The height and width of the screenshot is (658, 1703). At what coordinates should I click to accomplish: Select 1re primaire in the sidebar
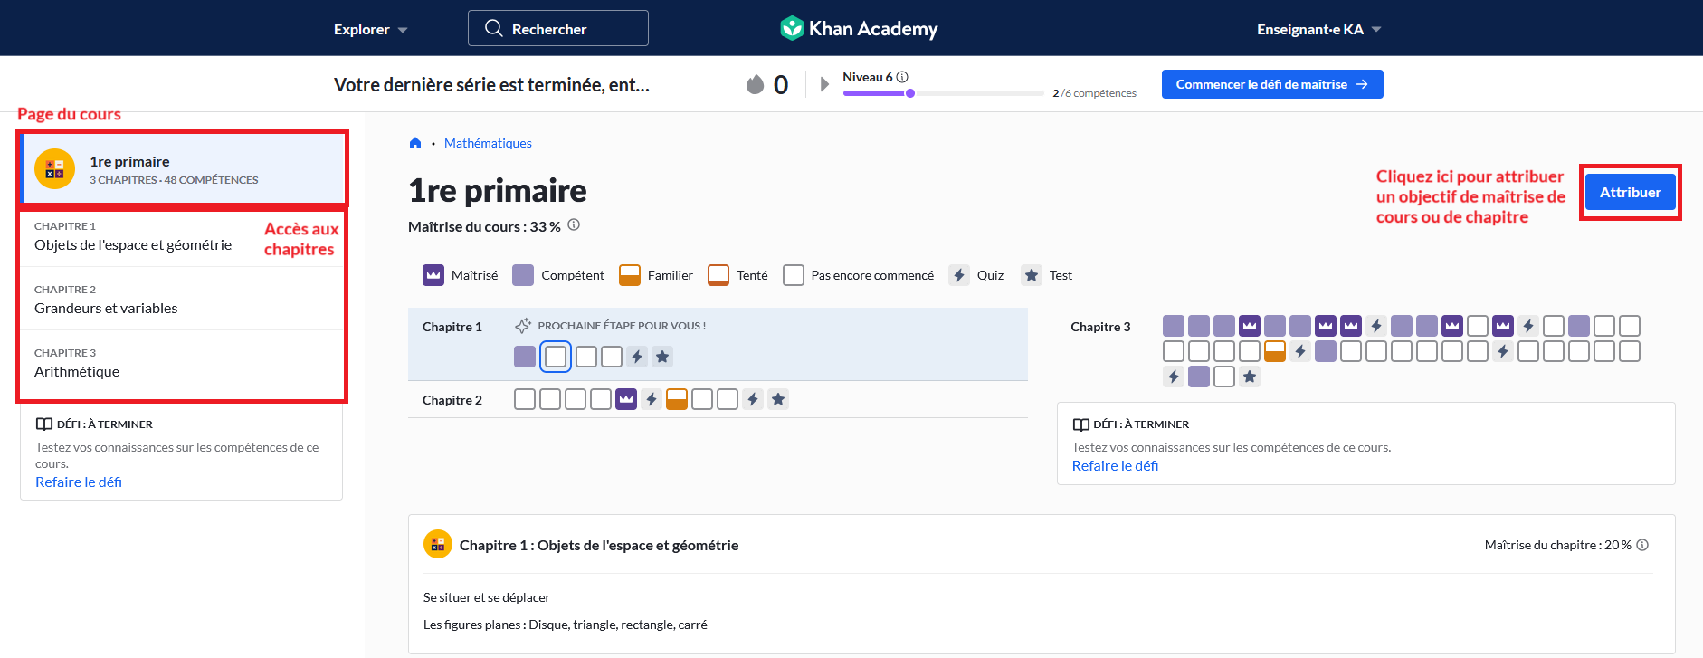184,168
